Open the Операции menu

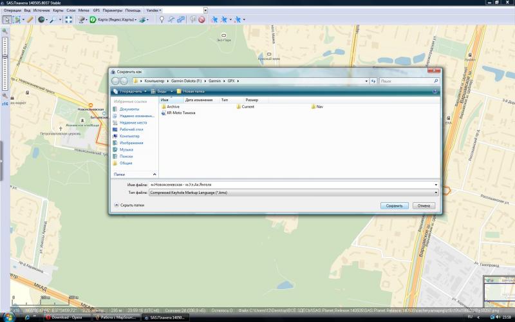coord(12,10)
